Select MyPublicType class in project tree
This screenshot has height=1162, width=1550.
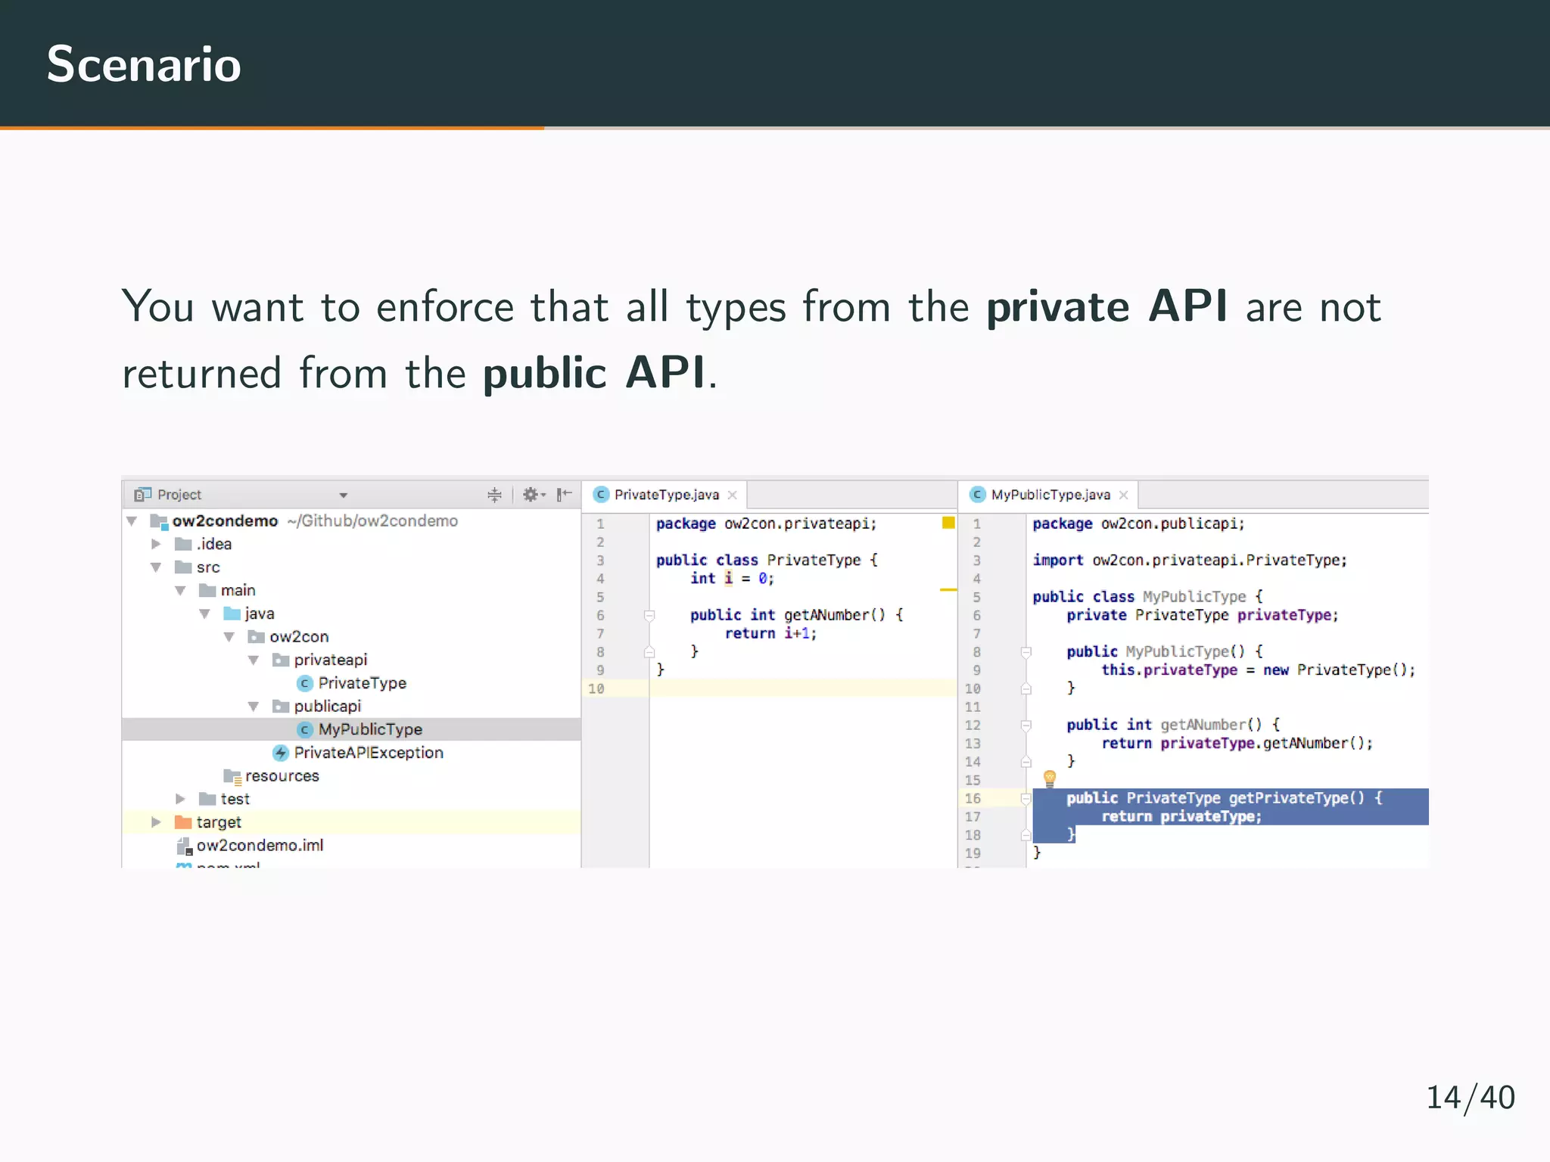click(x=370, y=729)
